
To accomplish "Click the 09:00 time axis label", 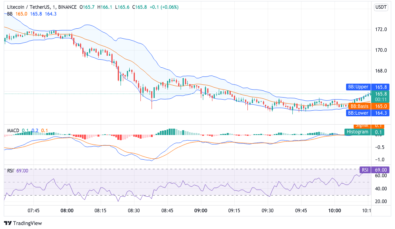I will pyautogui.click(x=200, y=210).
